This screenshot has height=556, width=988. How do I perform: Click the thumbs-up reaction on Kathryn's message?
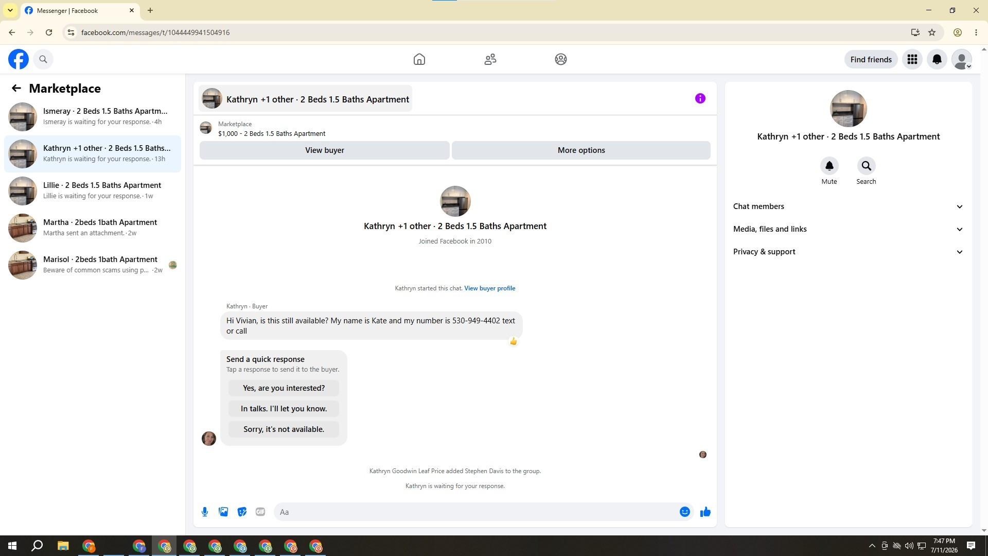[514, 341]
